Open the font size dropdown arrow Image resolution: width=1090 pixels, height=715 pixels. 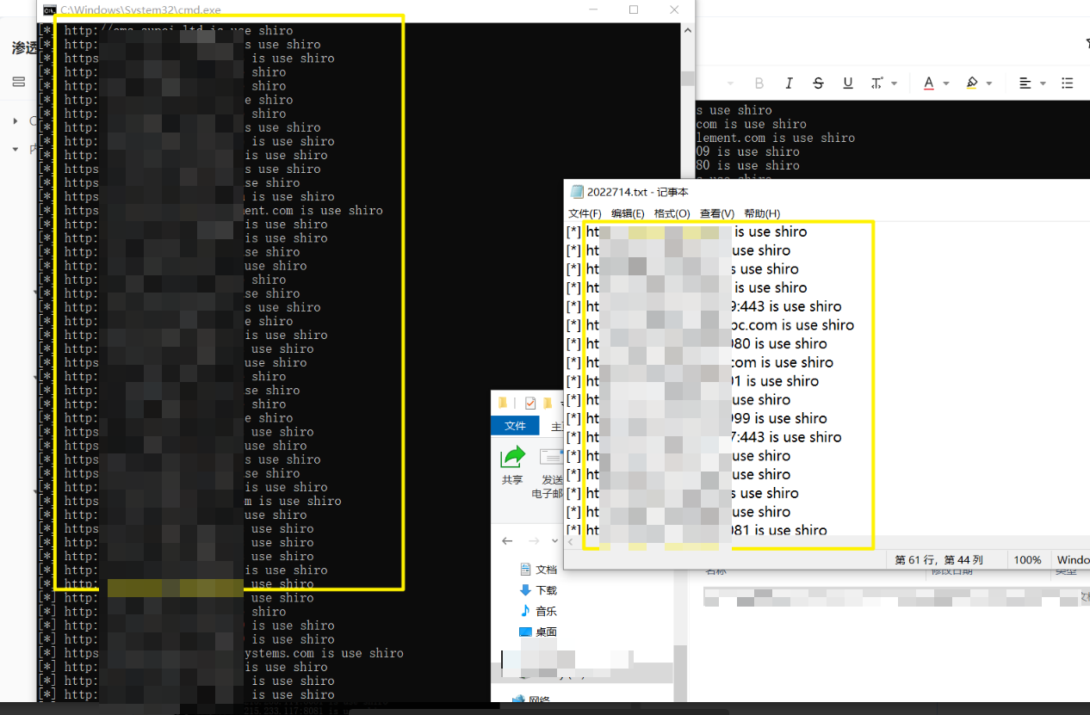pyautogui.click(x=894, y=83)
